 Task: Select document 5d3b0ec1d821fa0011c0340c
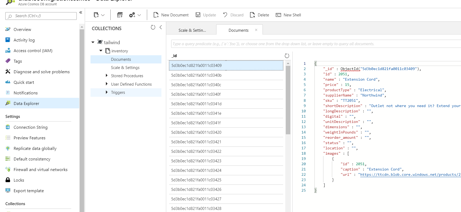[x=226, y=85]
